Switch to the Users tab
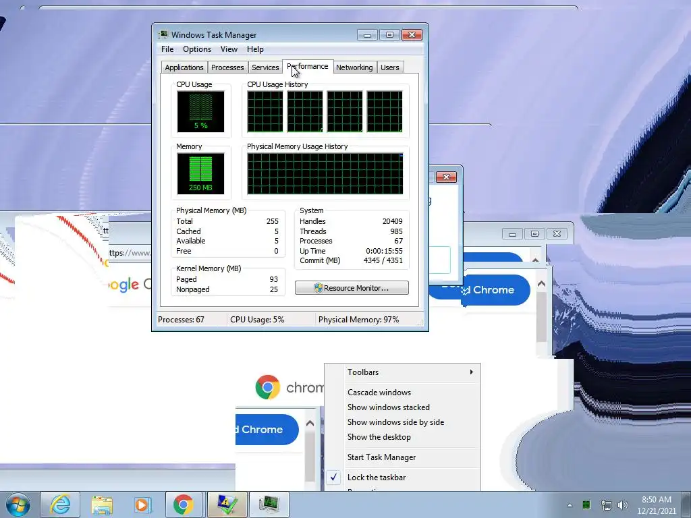 [390, 67]
